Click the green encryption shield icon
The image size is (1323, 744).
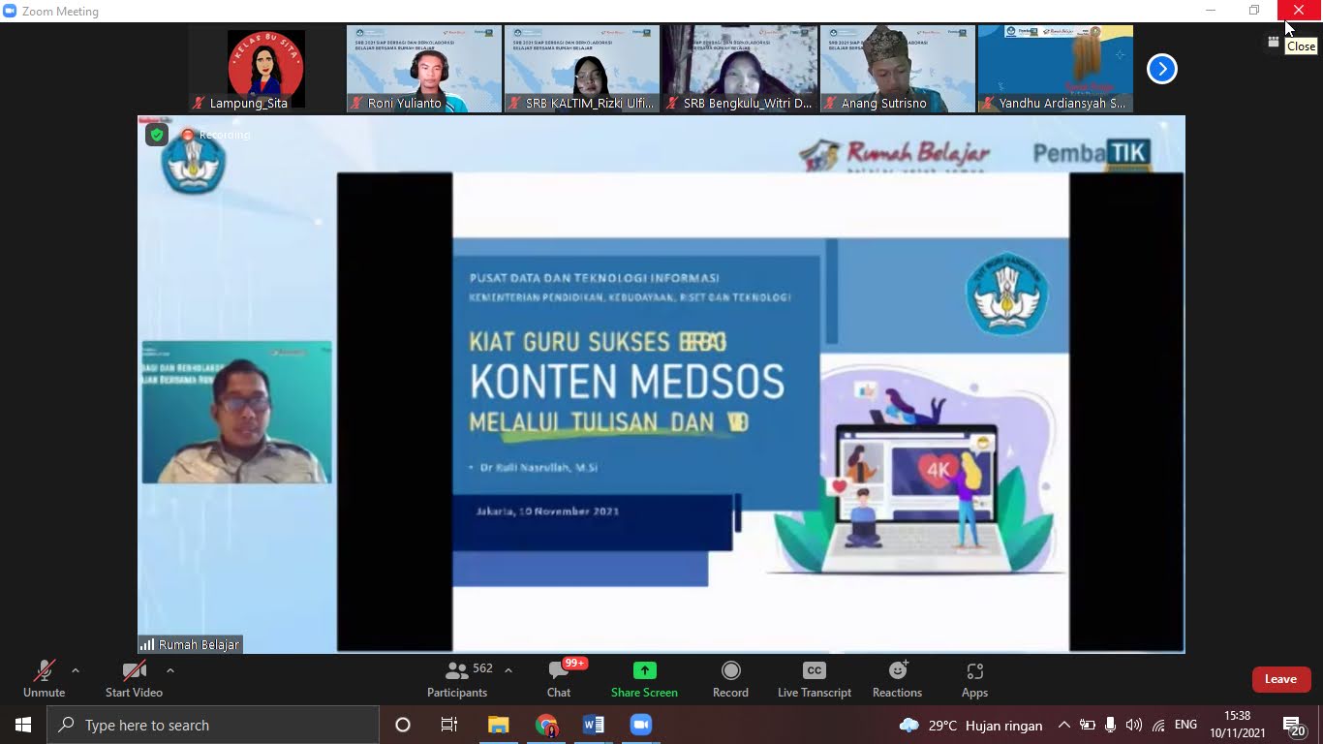point(157,135)
